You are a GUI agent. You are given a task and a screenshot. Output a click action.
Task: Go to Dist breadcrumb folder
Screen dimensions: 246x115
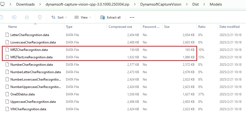[x=196, y=4]
